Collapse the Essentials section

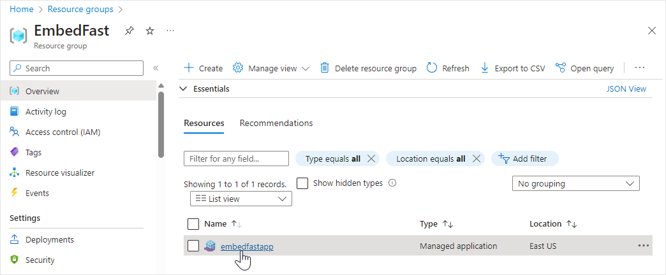click(184, 89)
